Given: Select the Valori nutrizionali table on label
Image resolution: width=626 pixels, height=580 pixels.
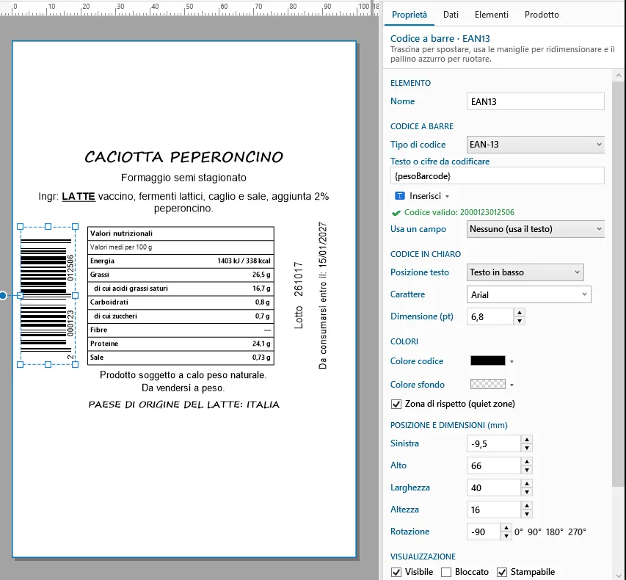Looking at the screenshot, I should tap(181, 296).
